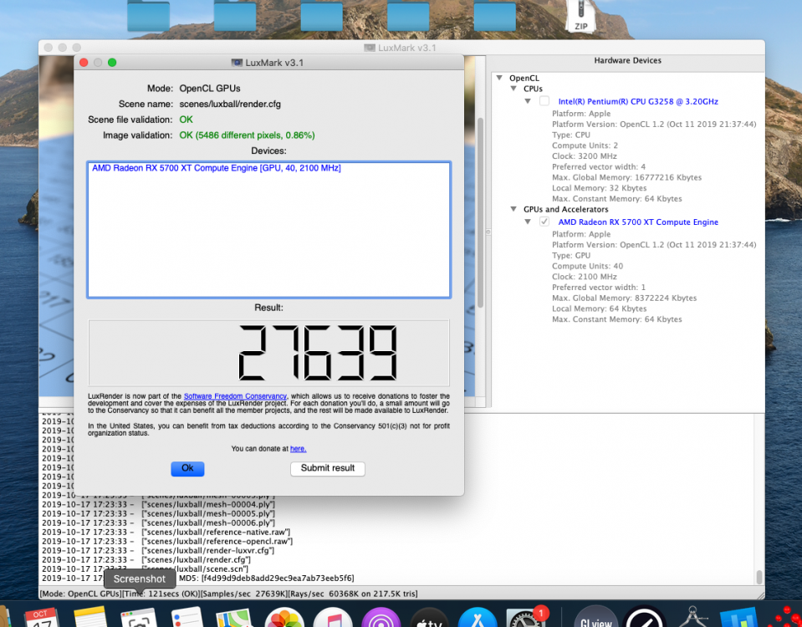
Task: Enable the Intel Pentium CPU G3258 checkbox
Action: [544, 101]
